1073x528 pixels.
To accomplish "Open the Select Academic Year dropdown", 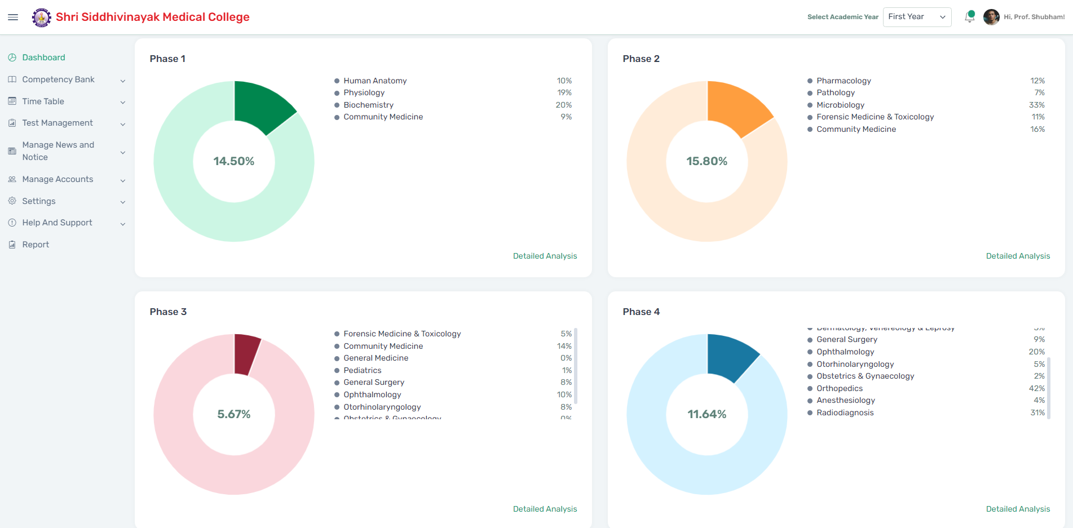I will click(917, 16).
